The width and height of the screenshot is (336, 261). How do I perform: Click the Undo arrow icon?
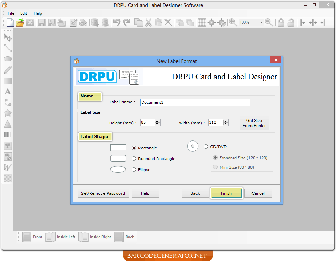(x=117, y=22)
